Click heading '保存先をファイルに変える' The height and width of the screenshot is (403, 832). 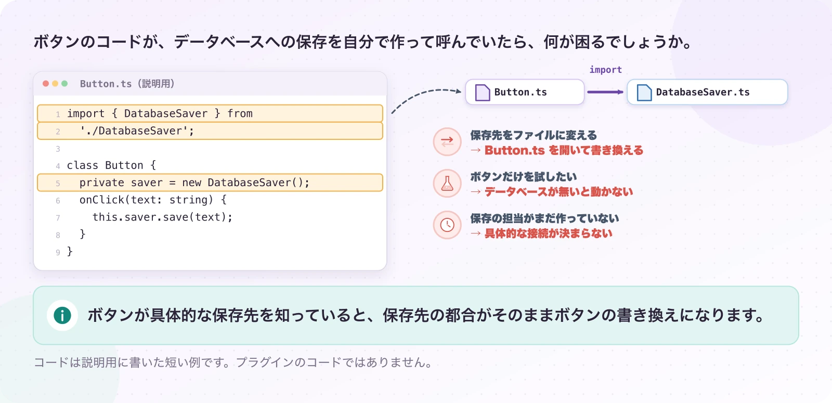click(534, 135)
